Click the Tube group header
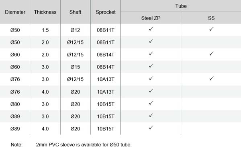The width and height of the screenshot is (241, 150). [x=181, y=6]
